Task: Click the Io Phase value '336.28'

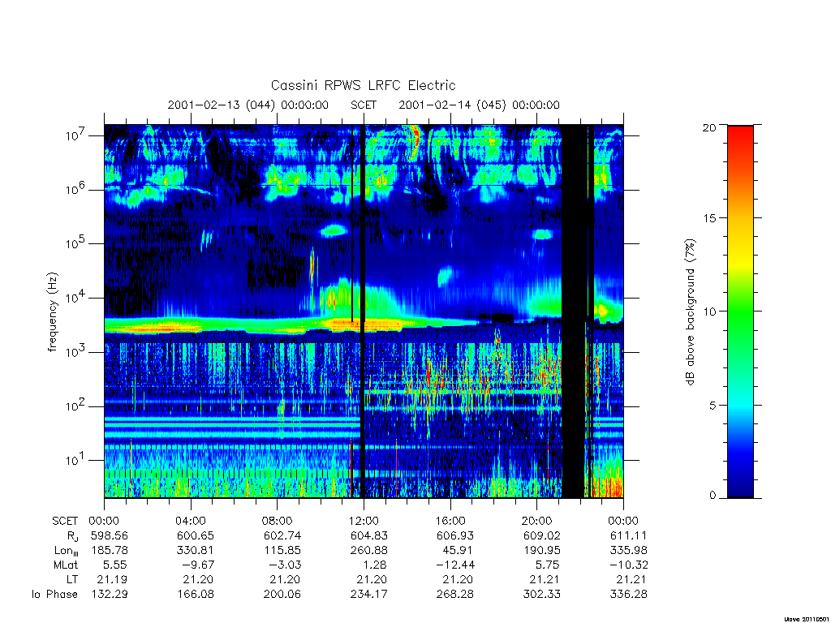Action: [629, 595]
